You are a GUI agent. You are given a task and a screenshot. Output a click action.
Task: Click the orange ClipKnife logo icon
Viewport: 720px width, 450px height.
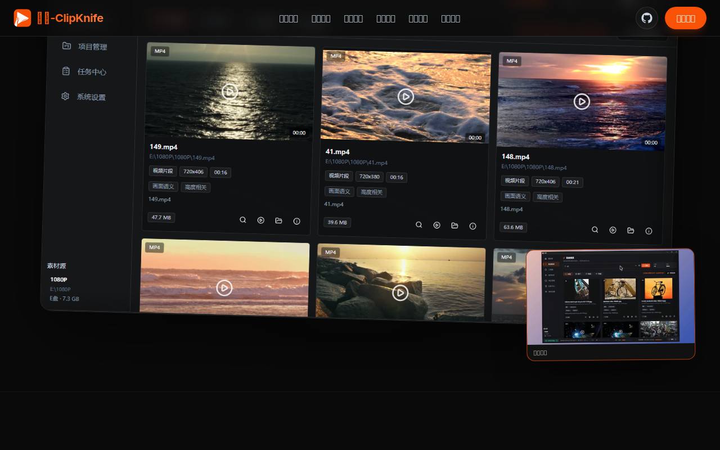coord(22,18)
